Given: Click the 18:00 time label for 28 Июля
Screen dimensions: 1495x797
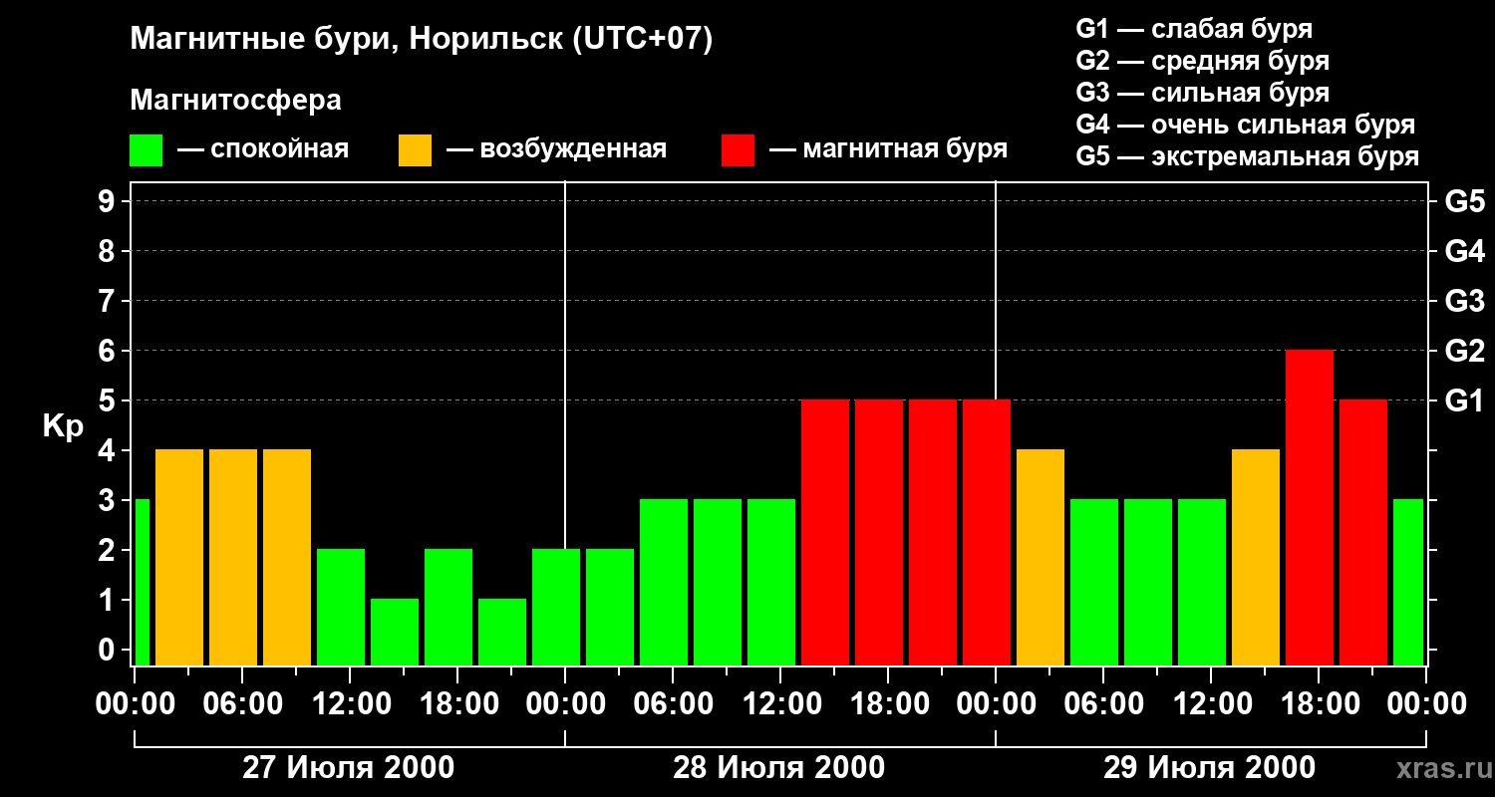Looking at the screenshot, I should click(888, 704).
